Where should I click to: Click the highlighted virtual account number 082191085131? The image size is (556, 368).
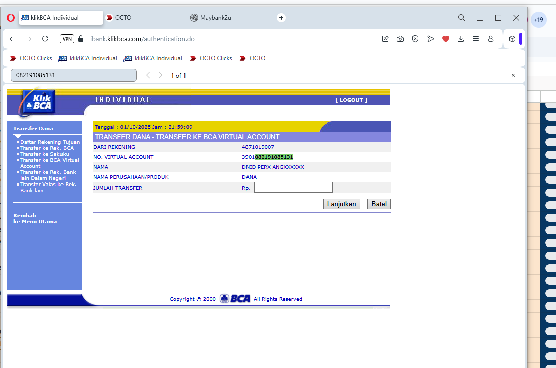click(x=274, y=157)
